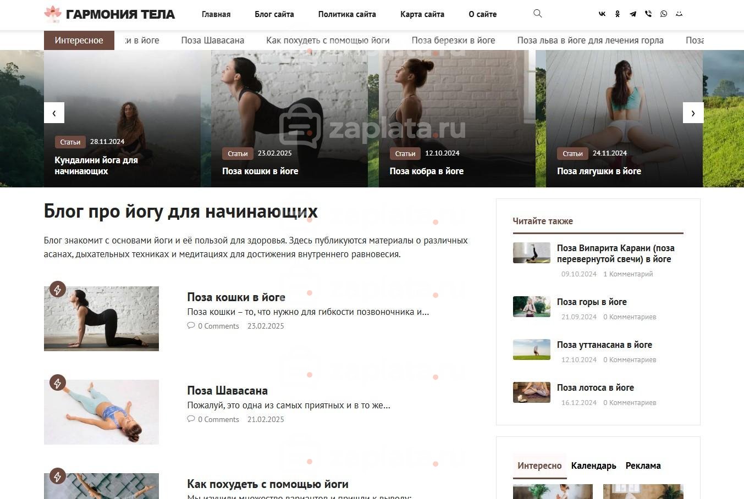Click the lightning badge on Как похудеть thumbnail
744x499 pixels.
point(57,476)
